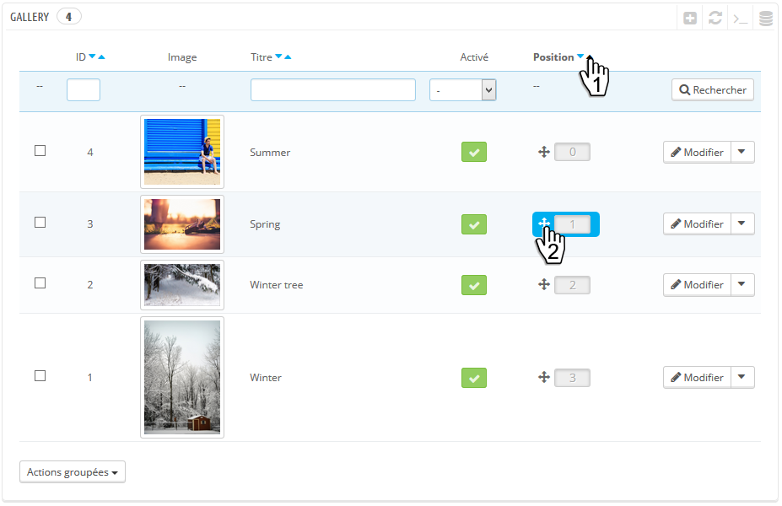Toggle active status of Spring
Image resolution: width=782 pixels, height=506 pixels.
474,224
